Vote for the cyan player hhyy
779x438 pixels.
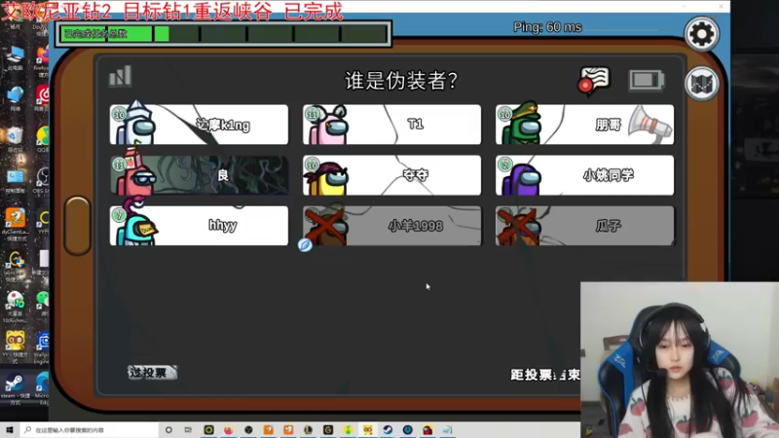click(199, 226)
